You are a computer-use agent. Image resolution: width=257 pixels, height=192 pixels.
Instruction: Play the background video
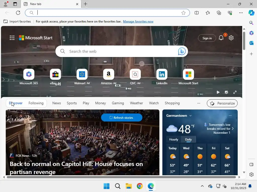coord(218,92)
